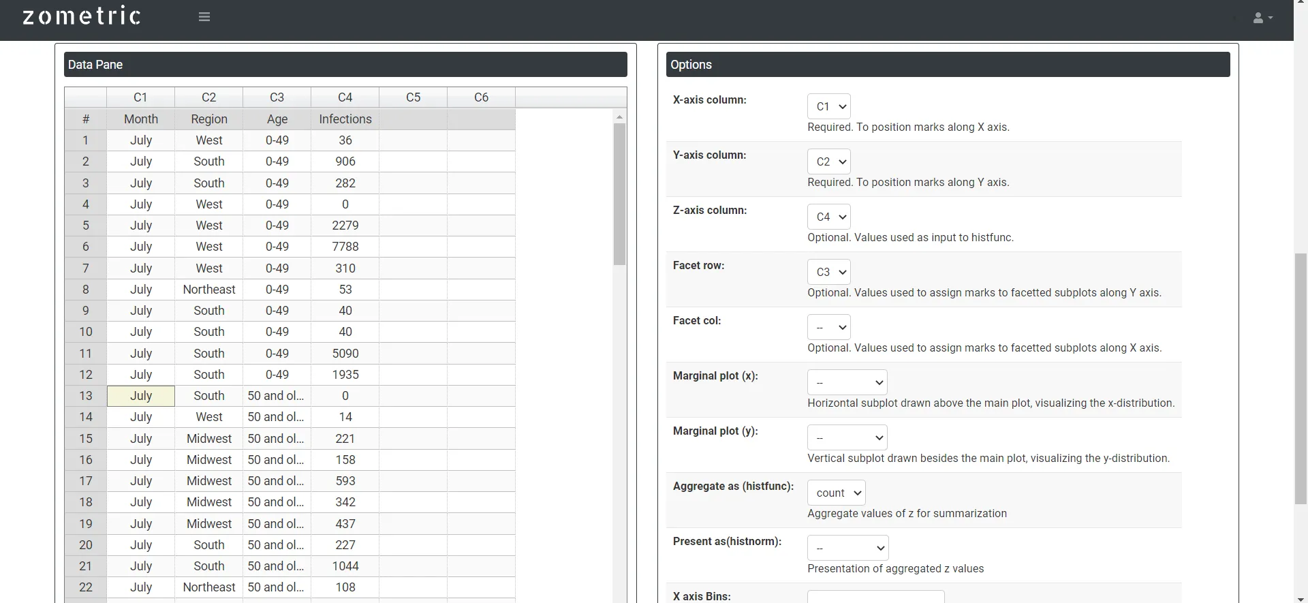Select column header C5
The width and height of the screenshot is (1308, 603).
(413, 97)
